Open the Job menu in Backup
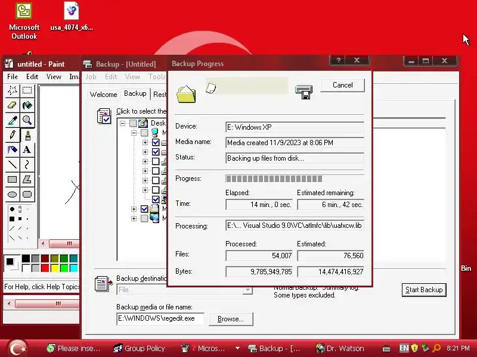 click(91, 77)
